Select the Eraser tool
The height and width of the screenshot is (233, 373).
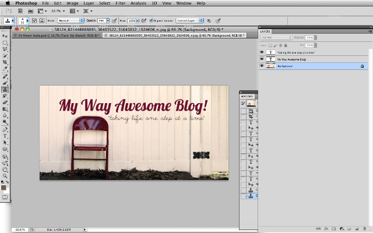[x=5, y=103]
